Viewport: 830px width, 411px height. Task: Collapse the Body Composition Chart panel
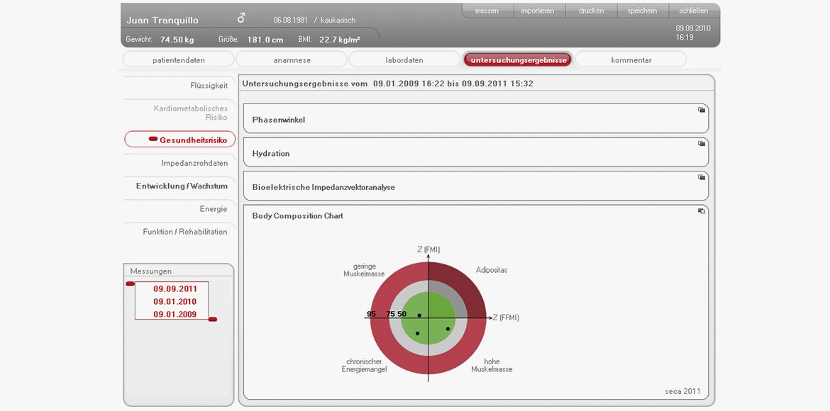(x=701, y=210)
